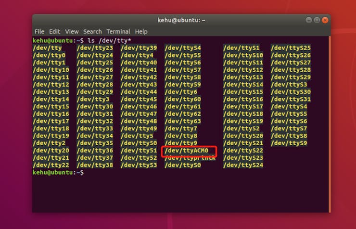The height and width of the screenshot is (229, 356).
Task: Click the /dev/ttyS0 entry
Action: [183, 165]
